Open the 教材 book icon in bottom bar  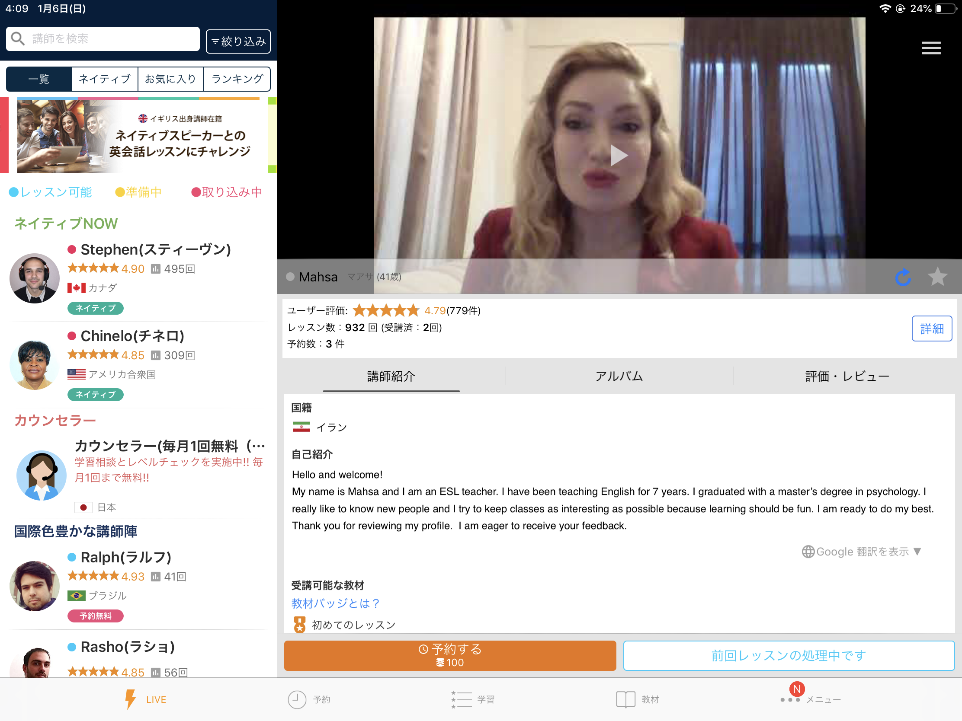pyautogui.click(x=625, y=699)
